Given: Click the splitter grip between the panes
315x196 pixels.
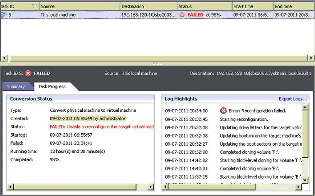Looking at the screenshot, I should pyautogui.click(x=157, y=63).
